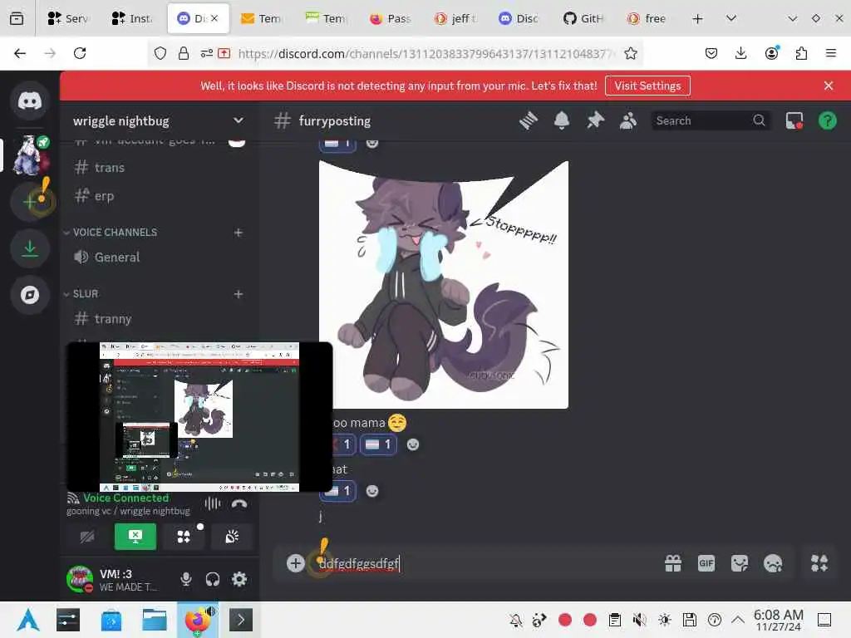851x638 pixels.
Task: Toggle microphone mute
Action: tap(186, 579)
